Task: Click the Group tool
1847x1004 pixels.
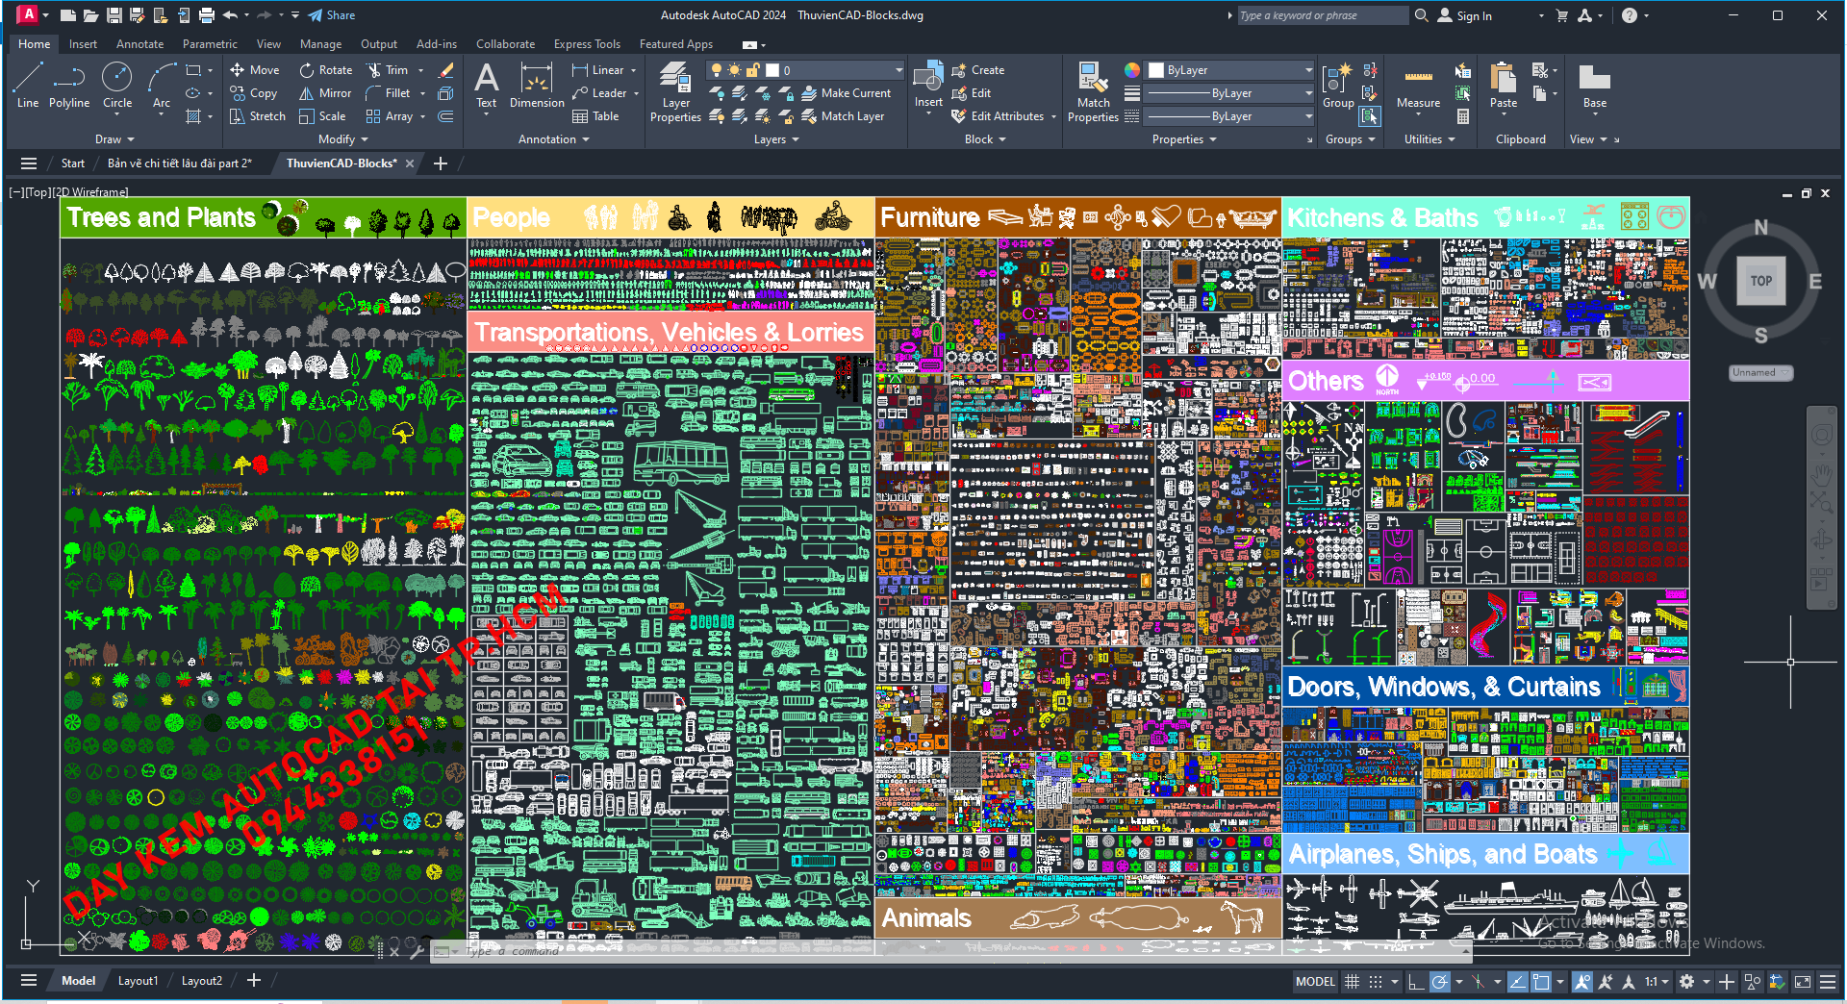Action: coord(1338,86)
